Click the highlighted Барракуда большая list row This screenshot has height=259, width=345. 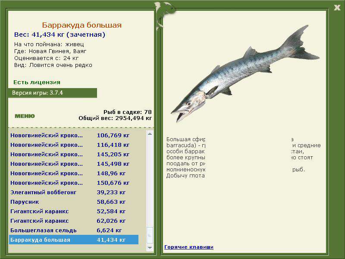[x=74, y=240]
